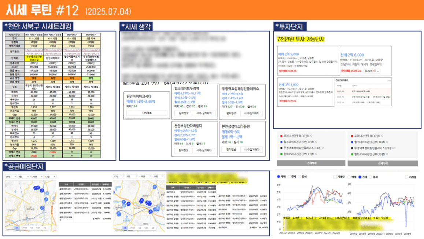Open 단지정보 tab for 천안부성한라비발디

[181, 150]
